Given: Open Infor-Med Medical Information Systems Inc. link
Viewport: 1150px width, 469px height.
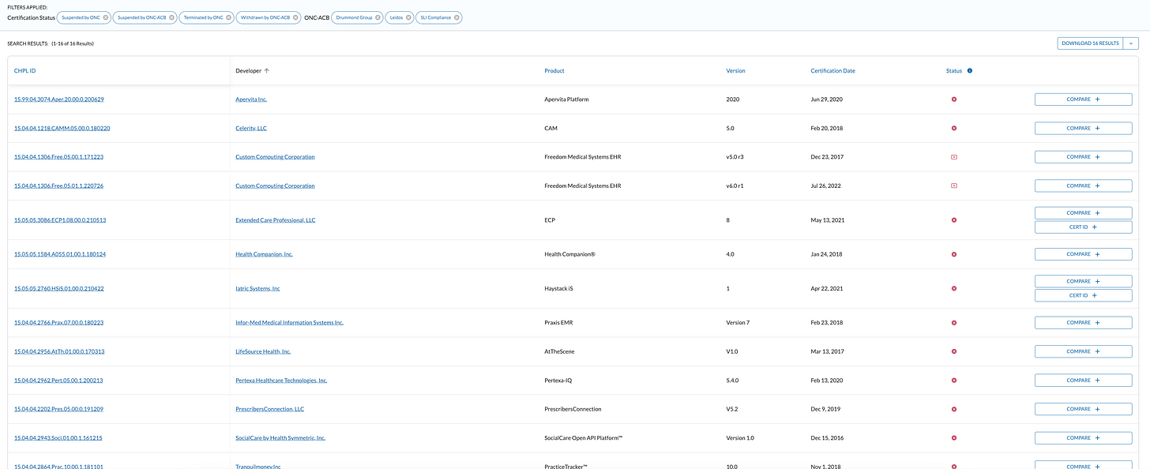Looking at the screenshot, I should click(x=289, y=323).
